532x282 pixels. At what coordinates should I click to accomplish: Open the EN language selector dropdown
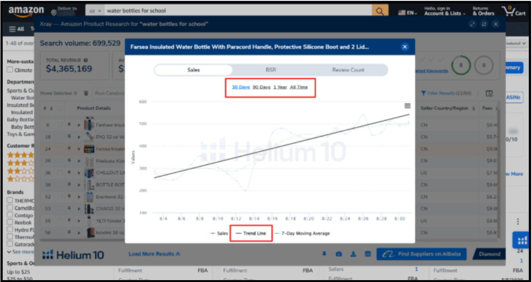[x=408, y=13]
